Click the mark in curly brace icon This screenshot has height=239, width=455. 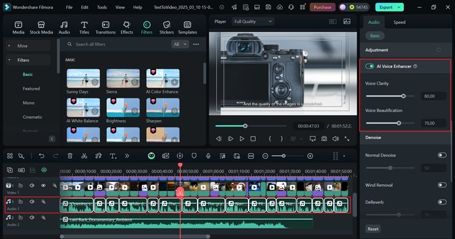[x=270, y=139]
